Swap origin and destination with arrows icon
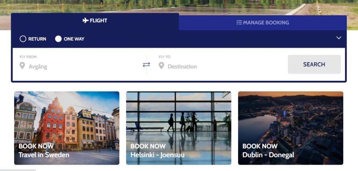The height and width of the screenshot is (171, 358). (146, 64)
